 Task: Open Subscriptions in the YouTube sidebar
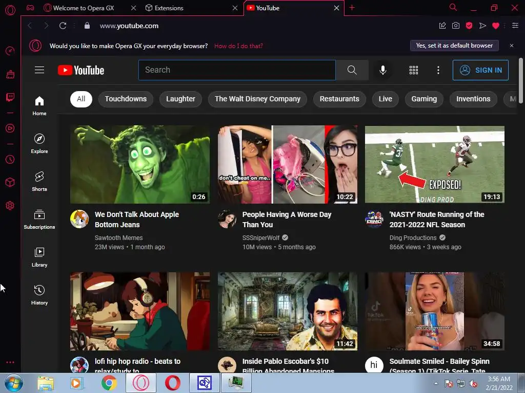click(39, 219)
